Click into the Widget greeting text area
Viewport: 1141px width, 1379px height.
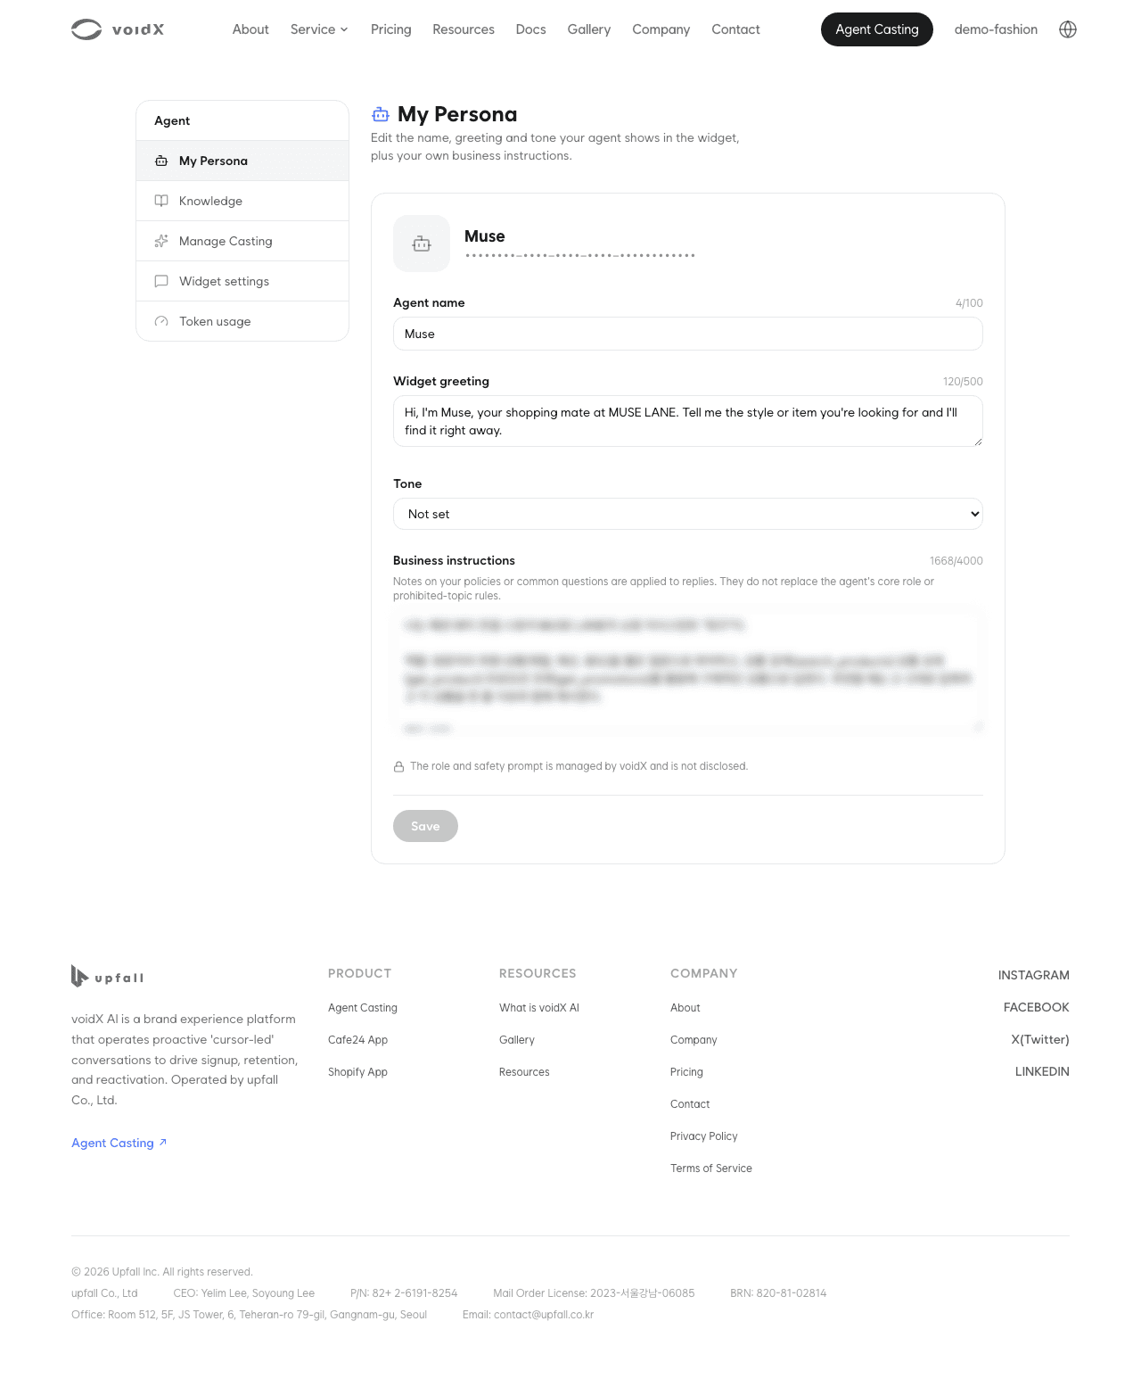click(x=688, y=421)
